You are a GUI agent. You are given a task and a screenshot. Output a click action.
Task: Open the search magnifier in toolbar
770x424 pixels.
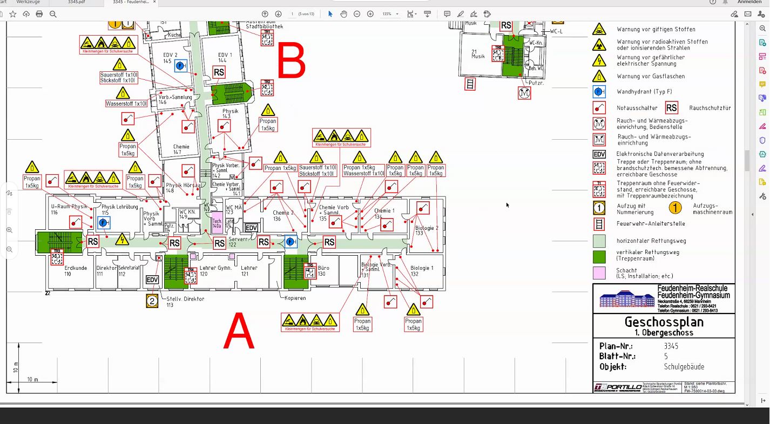click(x=53, y=14)
